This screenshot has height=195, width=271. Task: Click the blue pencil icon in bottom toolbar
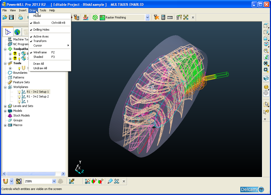point(110,181)
